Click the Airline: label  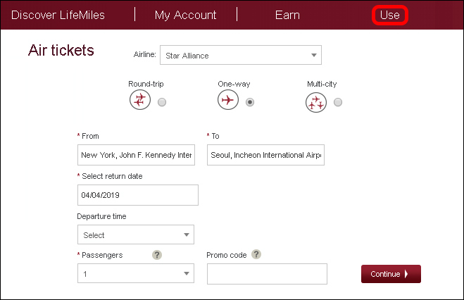145,54
